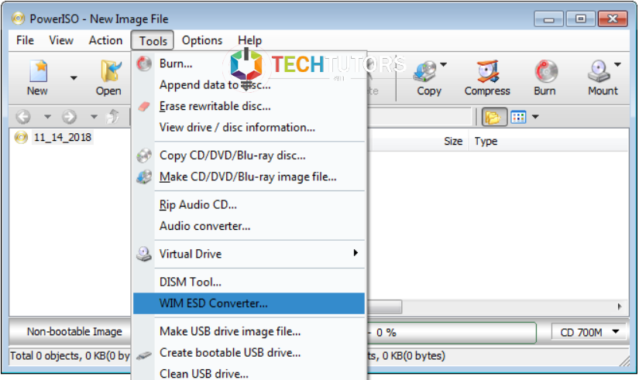
Task: Sort by the Size column header
Action: pyautogui.click(x=453, y=142)
